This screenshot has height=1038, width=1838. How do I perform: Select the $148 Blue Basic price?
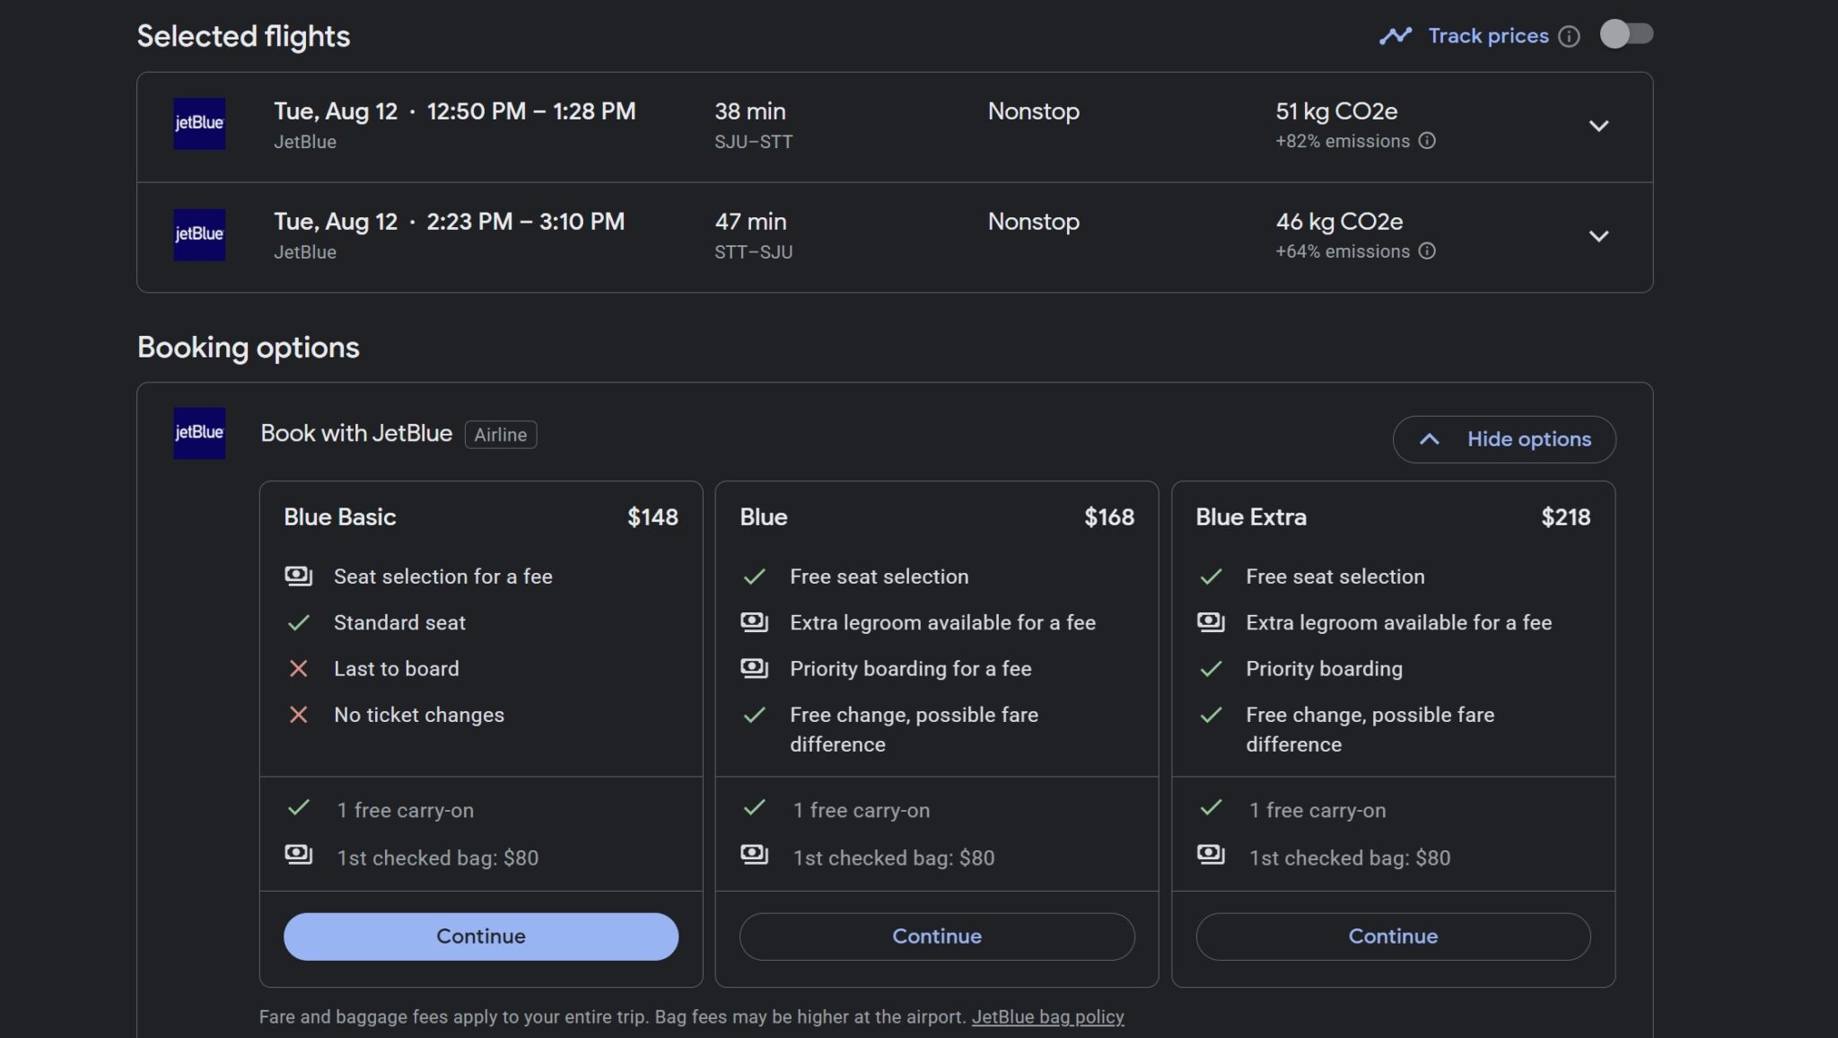(652, 517)
